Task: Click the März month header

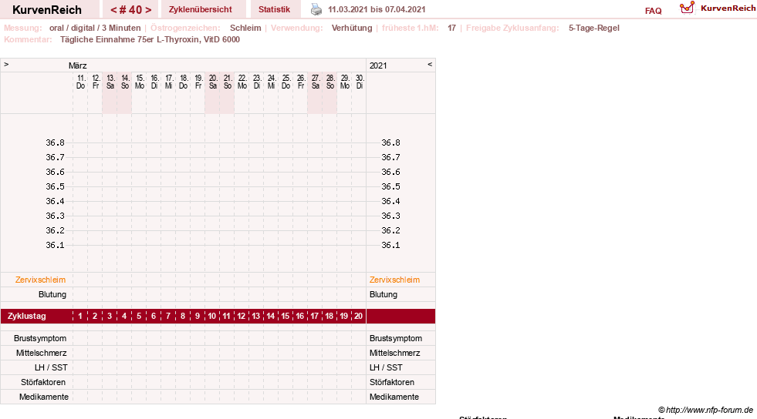Action: [77, 65]
